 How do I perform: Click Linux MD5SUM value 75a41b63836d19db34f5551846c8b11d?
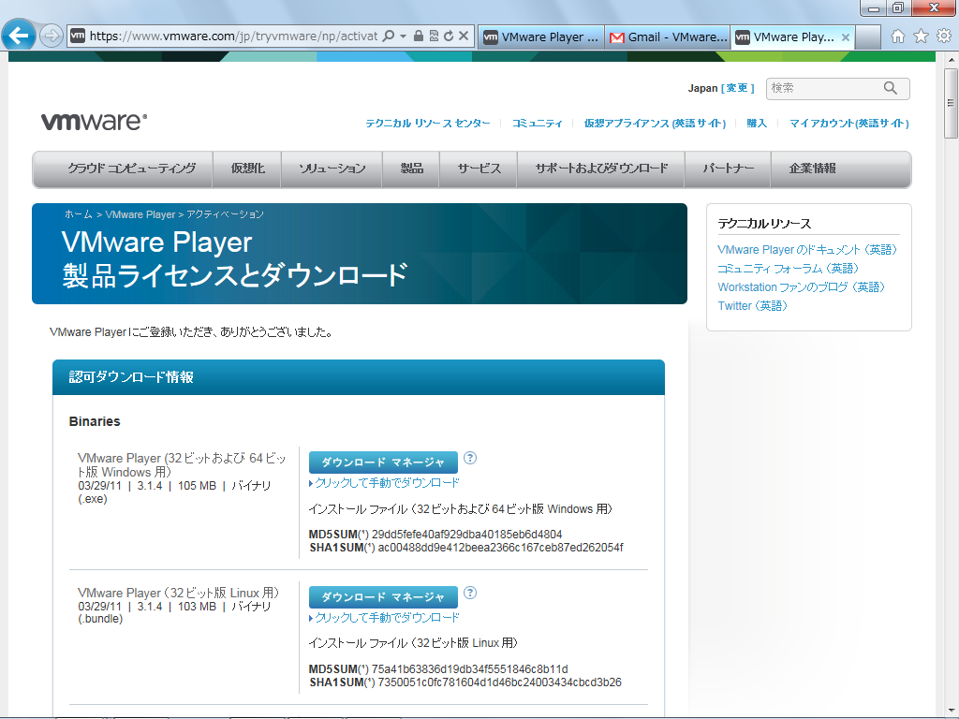(x=470, y=668)
